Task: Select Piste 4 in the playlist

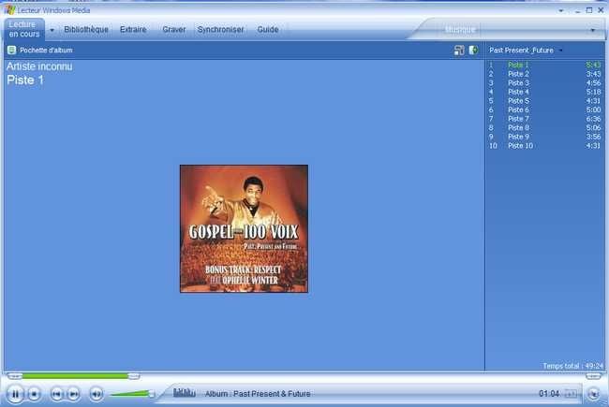Action: [x=545, y=92]
